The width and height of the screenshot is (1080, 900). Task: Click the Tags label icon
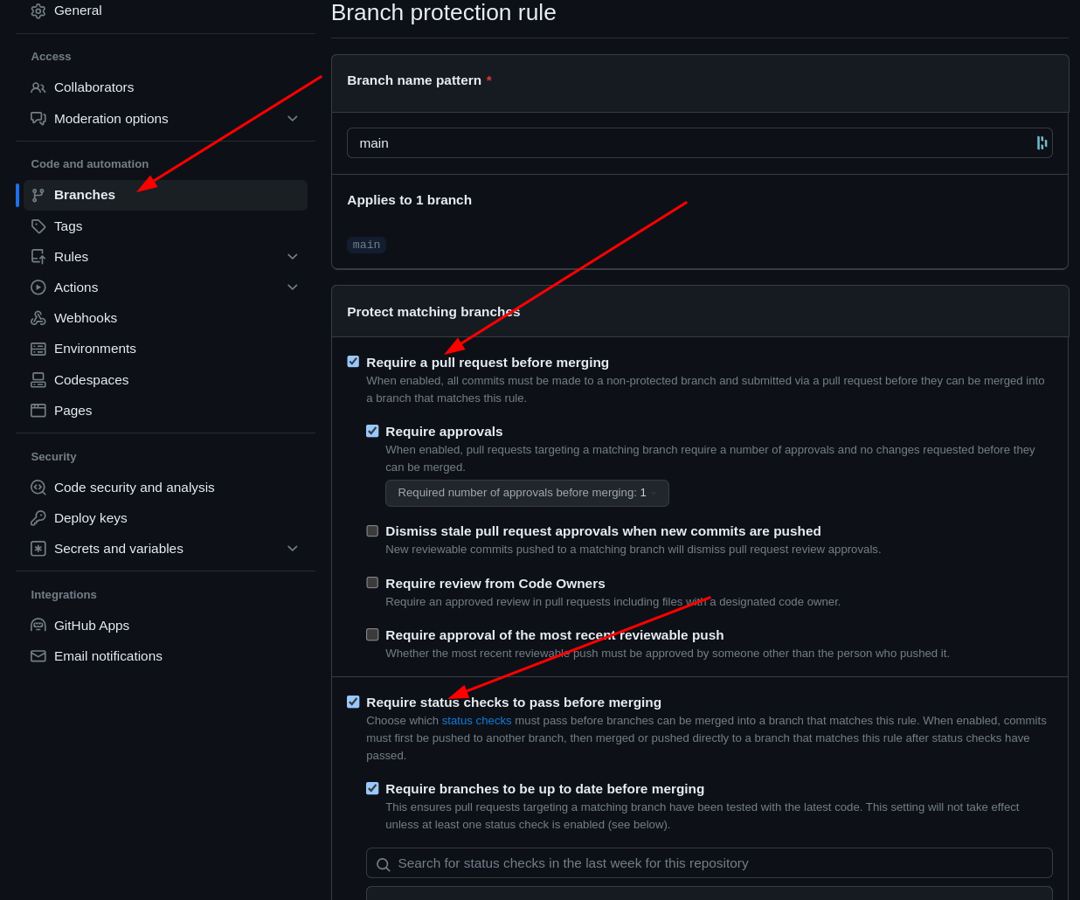(x=38, y=226)
